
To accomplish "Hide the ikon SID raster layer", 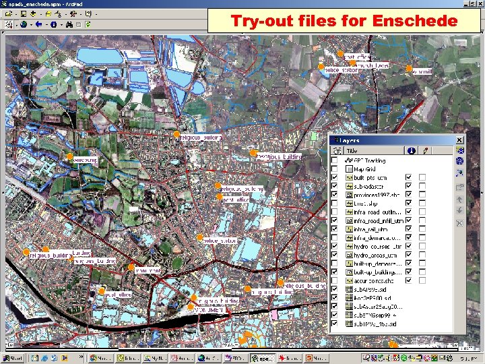I will (x=334, y=298).
